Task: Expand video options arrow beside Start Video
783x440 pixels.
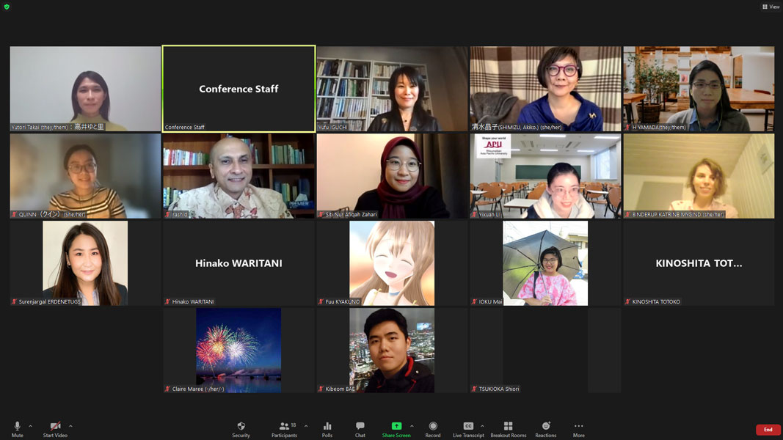Action: [70, 426]
